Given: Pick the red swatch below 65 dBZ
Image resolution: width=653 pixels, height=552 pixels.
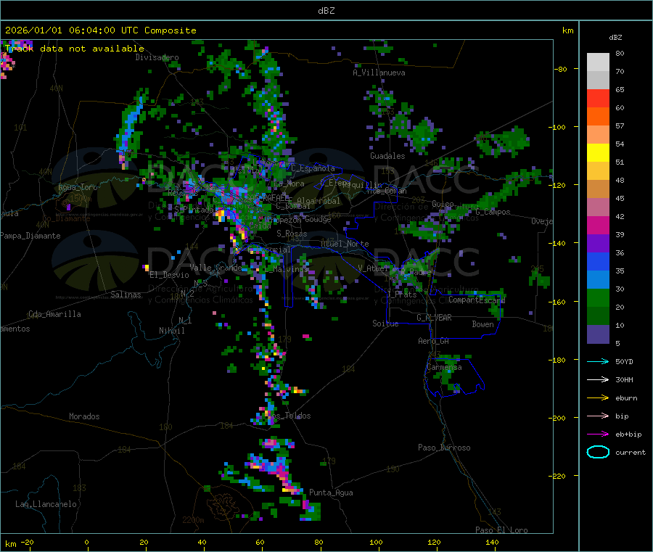Looking at the screenshot, I should (x=598, y=98).
